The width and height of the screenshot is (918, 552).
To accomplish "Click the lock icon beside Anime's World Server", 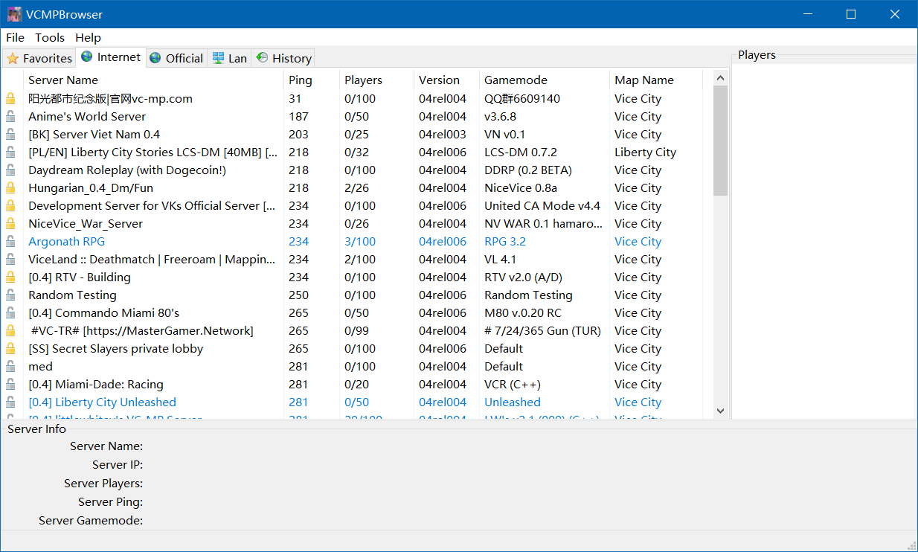I will pos(10,116).
